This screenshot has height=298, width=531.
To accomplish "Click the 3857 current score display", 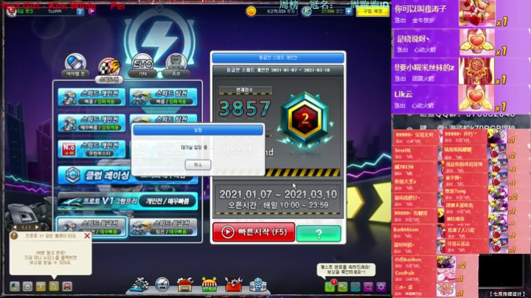I will tap(245, 108).
